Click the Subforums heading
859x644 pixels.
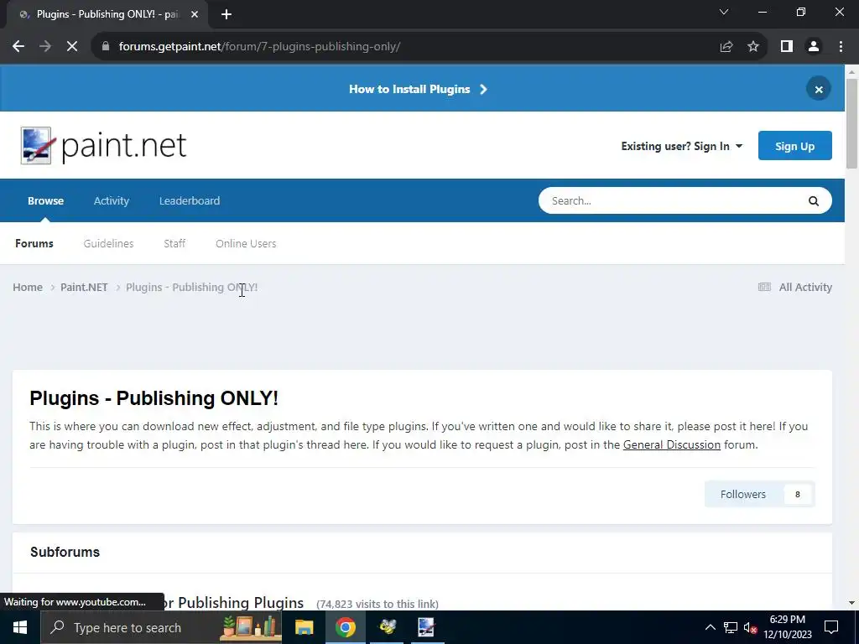coord(65,552)
